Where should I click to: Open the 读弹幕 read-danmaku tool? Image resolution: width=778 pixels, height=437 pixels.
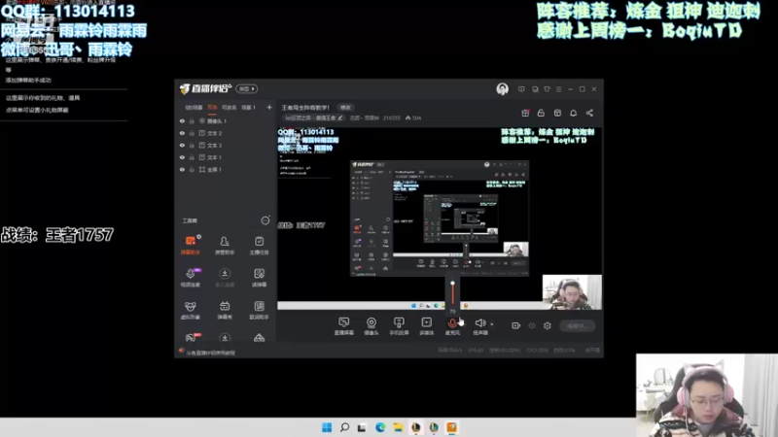[259, 278]
